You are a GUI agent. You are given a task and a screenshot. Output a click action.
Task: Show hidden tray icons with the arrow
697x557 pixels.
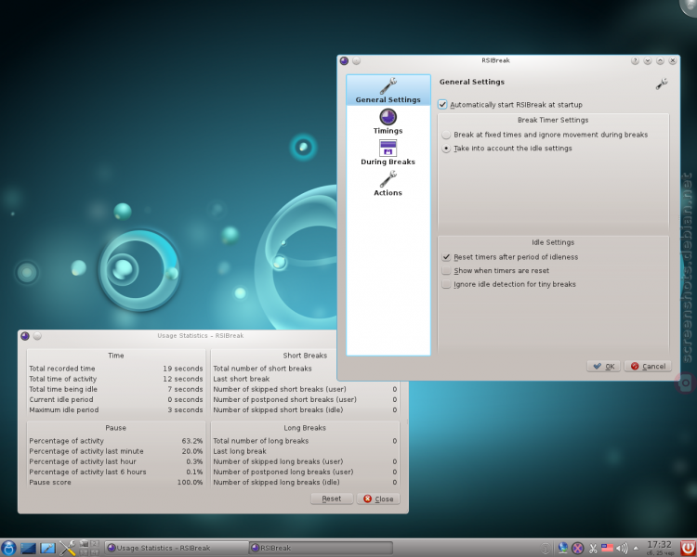coord(636,549)
